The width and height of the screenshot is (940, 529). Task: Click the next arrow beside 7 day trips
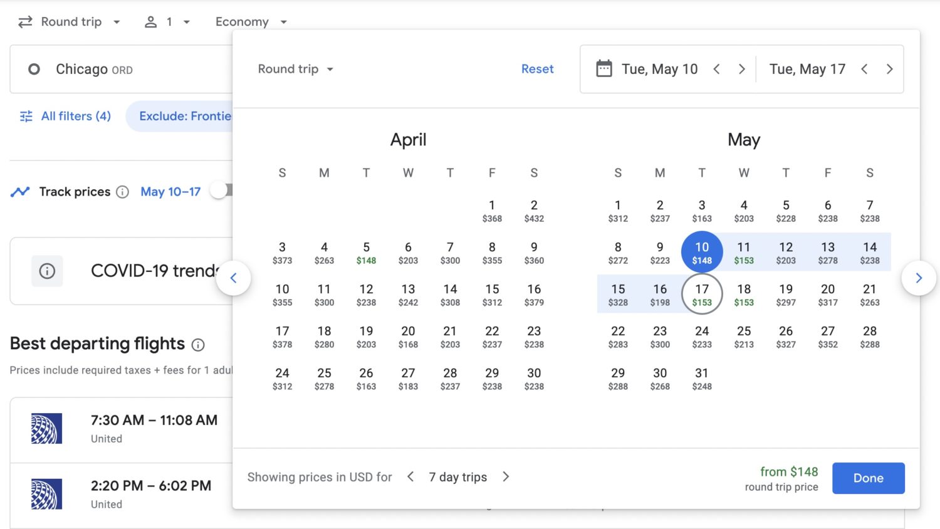pyautogui.click(x=506, y=477)
